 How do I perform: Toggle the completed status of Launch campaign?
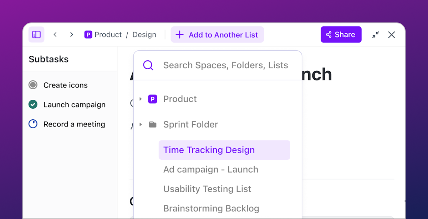pos(33,104)
